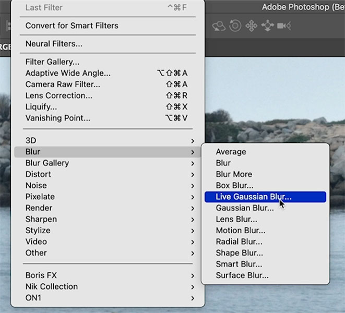Select the 3D pan move icon

[252, 26]
